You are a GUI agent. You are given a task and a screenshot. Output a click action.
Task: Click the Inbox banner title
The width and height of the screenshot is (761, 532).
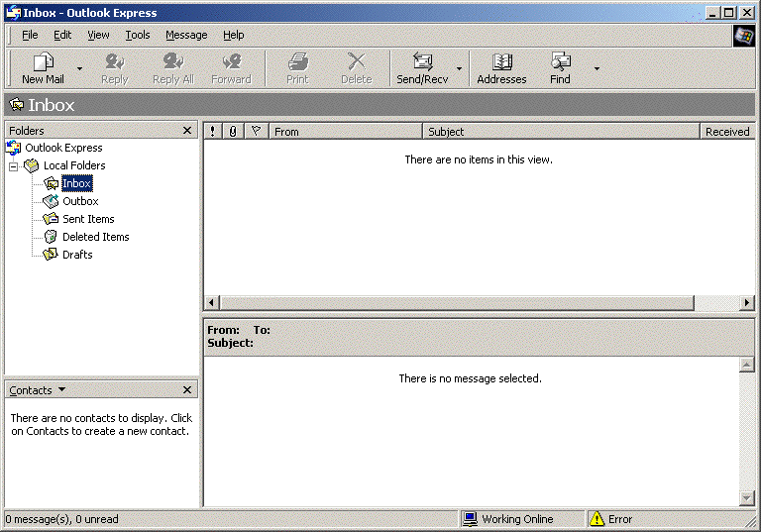pyautogui.click(x=51, y=105)
